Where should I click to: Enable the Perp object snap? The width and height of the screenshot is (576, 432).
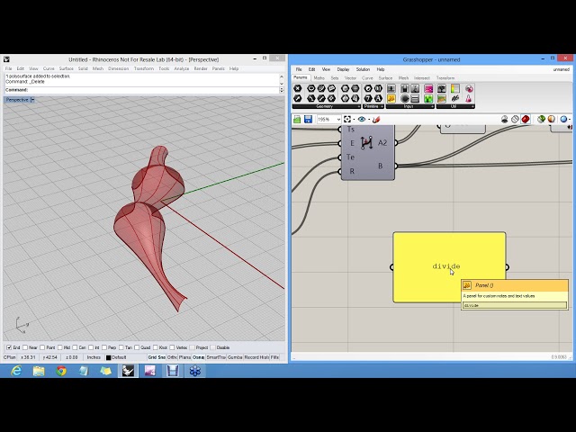(x=104, y=347)
